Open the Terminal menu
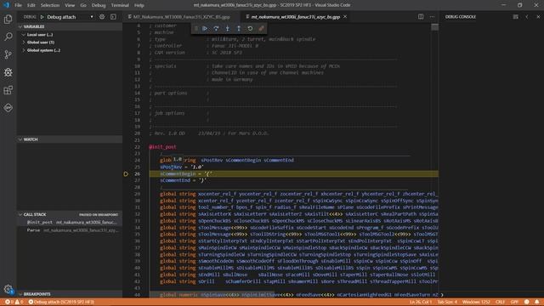The height and width of the screenshot is (306, 544). coord(120,5)
